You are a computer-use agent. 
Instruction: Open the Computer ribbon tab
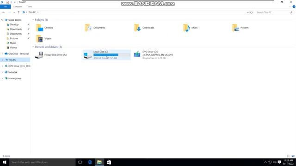pos(18,6)
